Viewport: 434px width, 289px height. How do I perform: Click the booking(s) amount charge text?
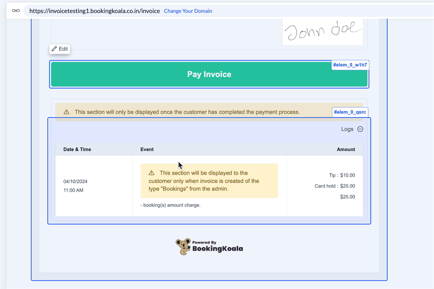[x=170, y=205]
